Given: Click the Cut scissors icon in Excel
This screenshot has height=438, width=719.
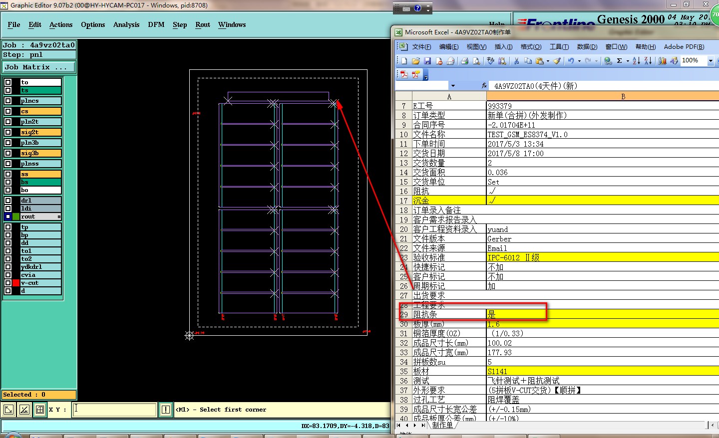Looking at the screenshot, I should 516,61.
